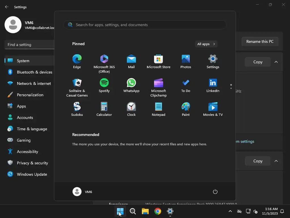Open Spotify from pinned apps
The height and width of the screenshot is (218, 290).
104,85
